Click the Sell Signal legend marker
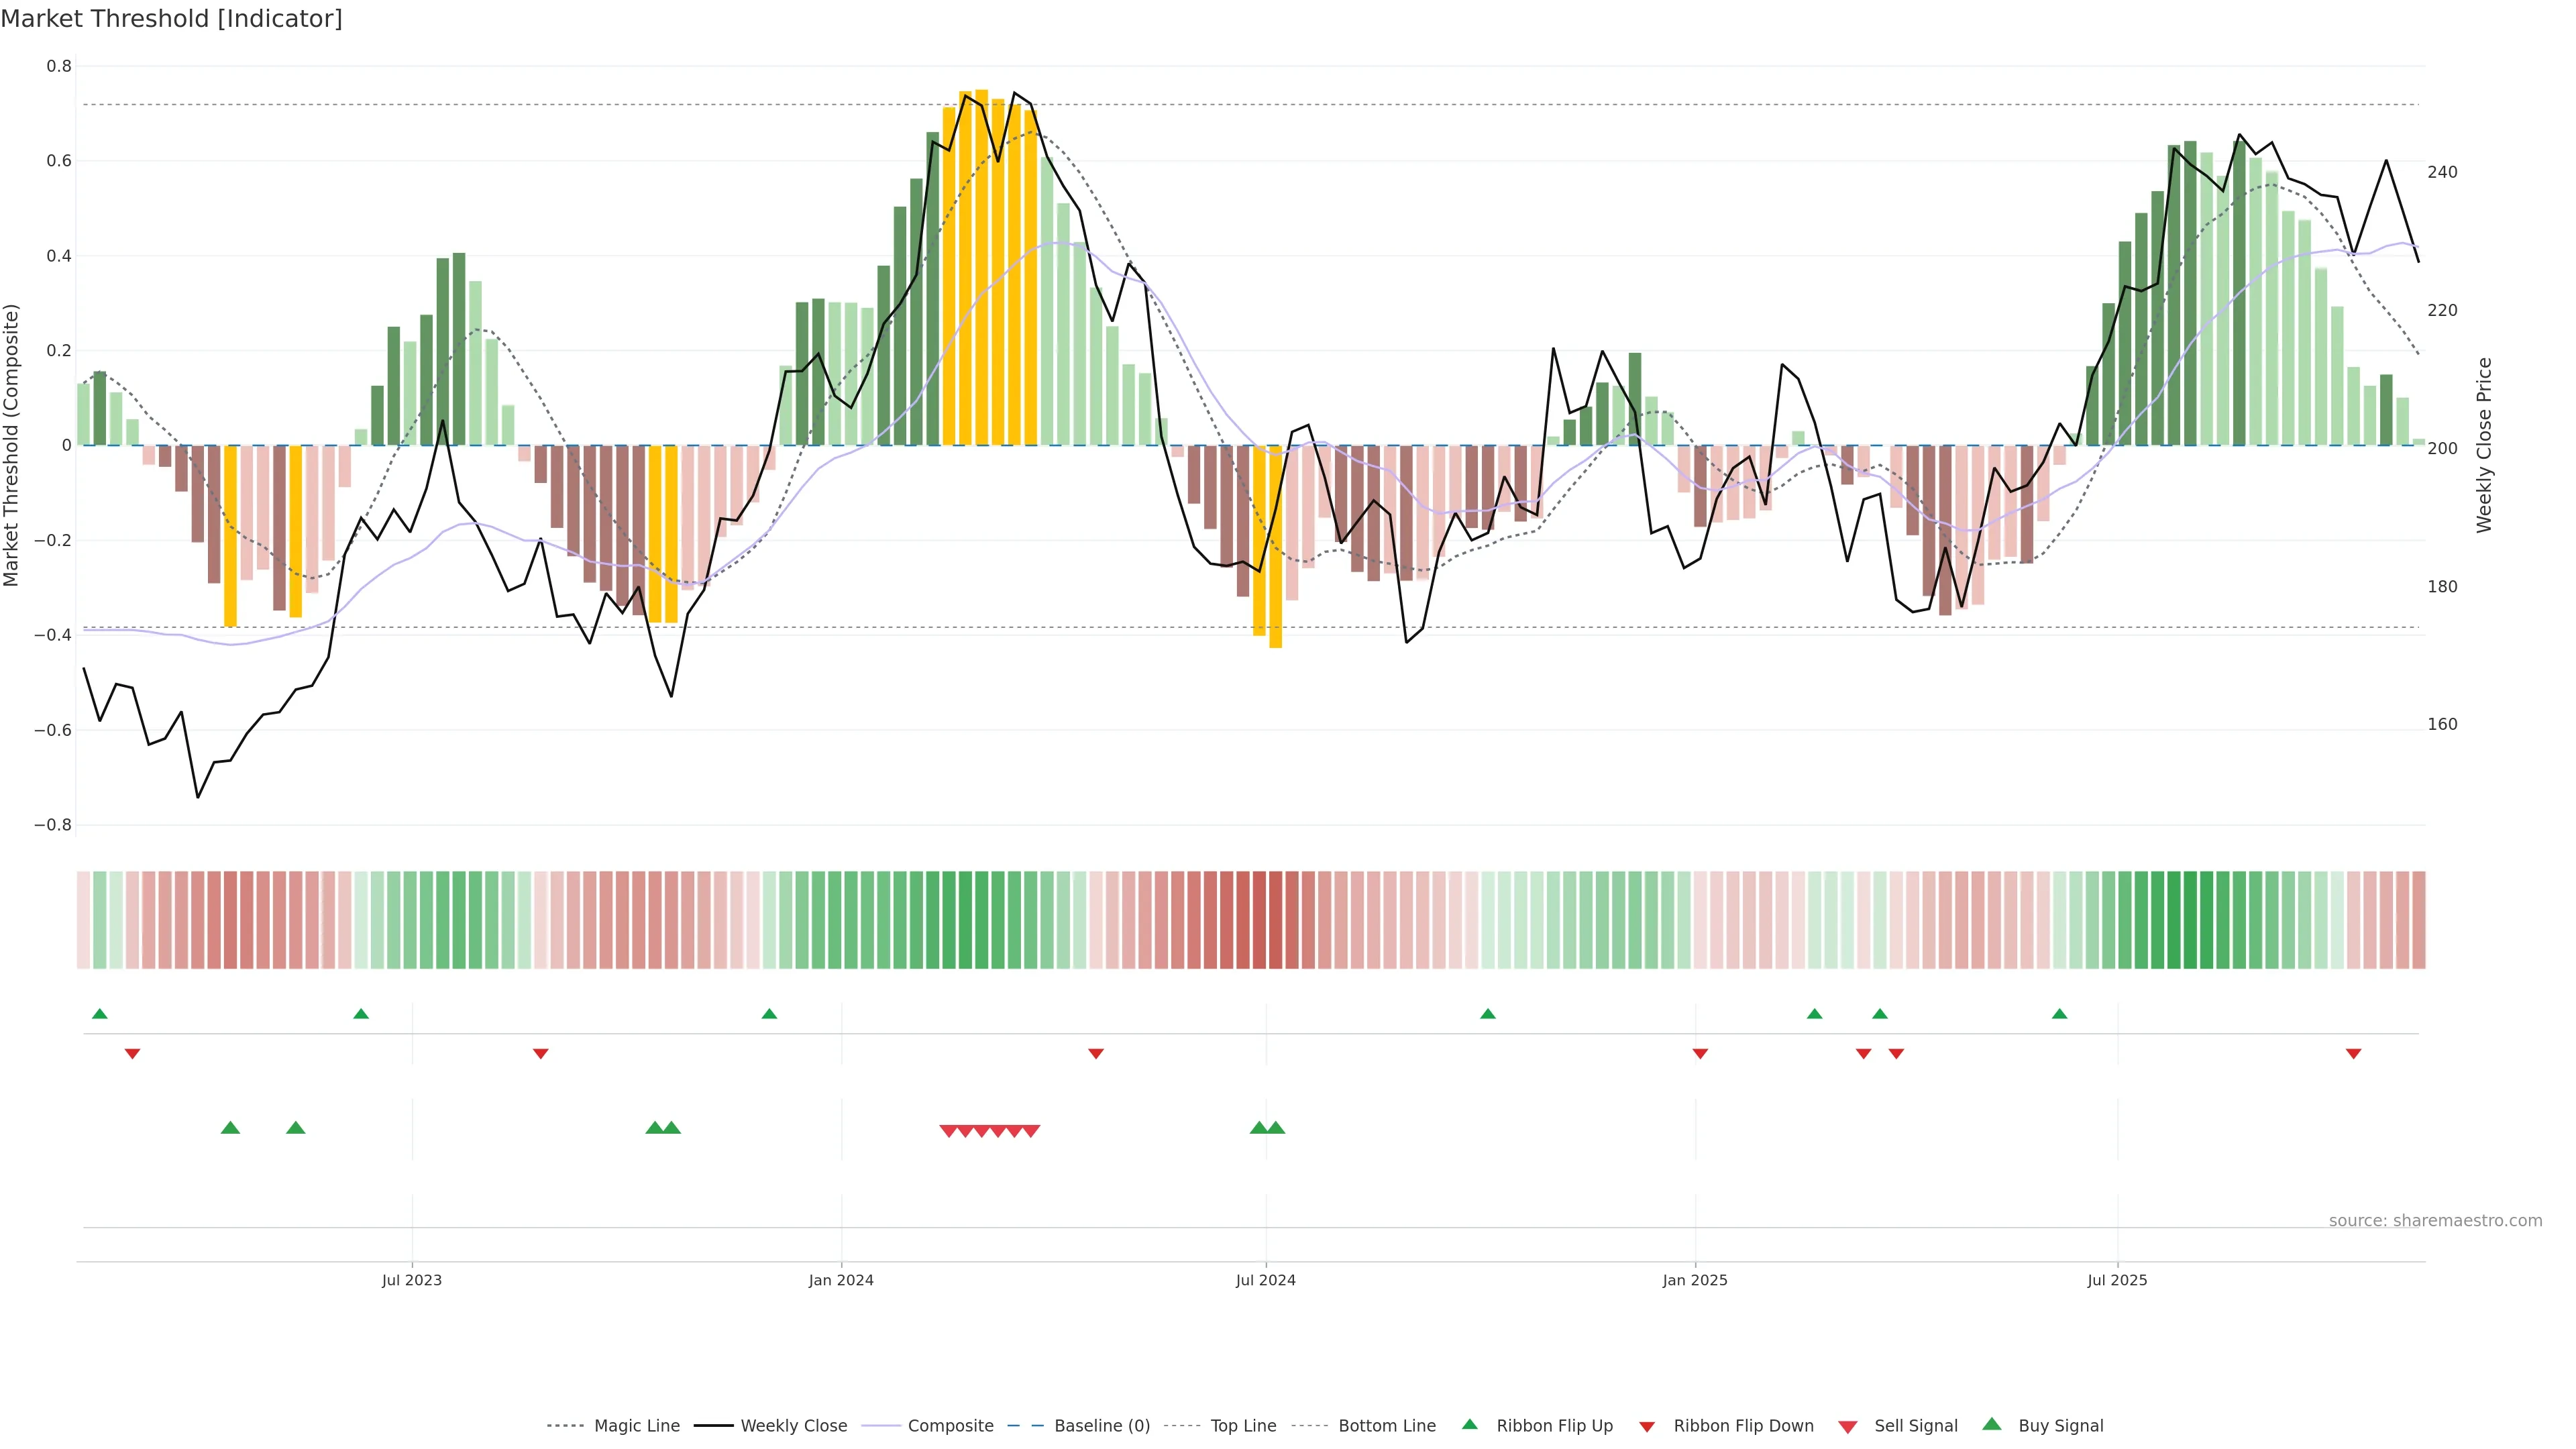 pos(1848,1427)
